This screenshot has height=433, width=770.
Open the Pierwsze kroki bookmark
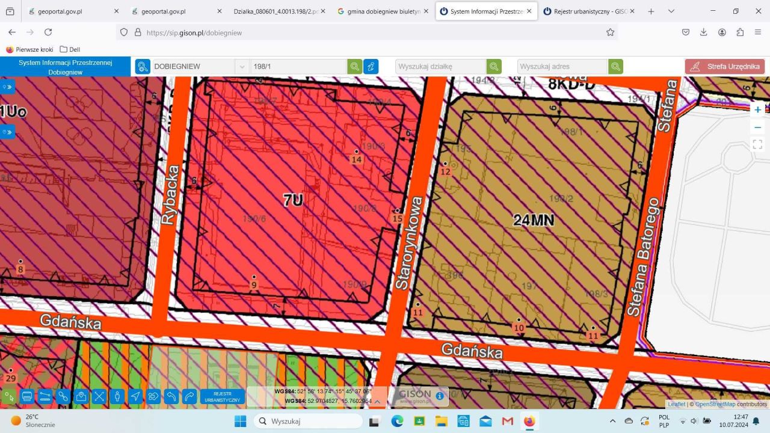[x=29, y=49]
